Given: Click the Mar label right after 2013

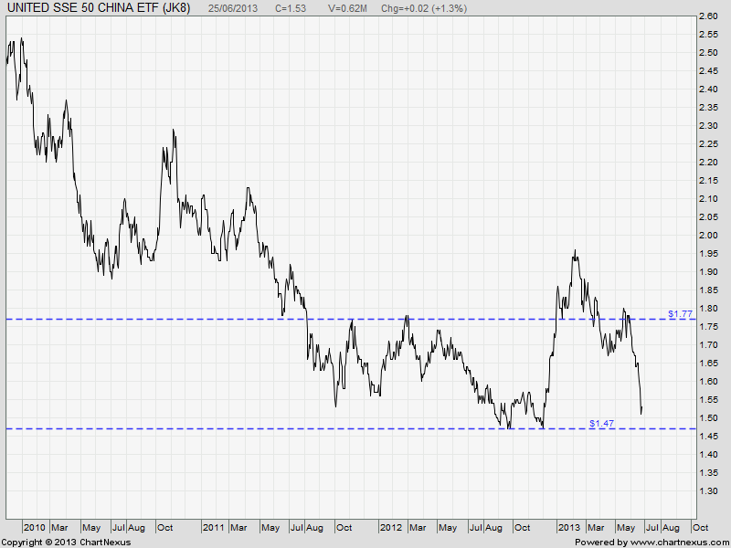Looking at the screenshot, I should 596,528.
